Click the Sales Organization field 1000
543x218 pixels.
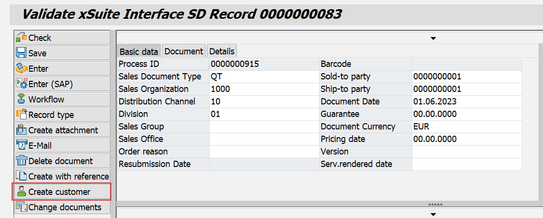tap(264, 89)
